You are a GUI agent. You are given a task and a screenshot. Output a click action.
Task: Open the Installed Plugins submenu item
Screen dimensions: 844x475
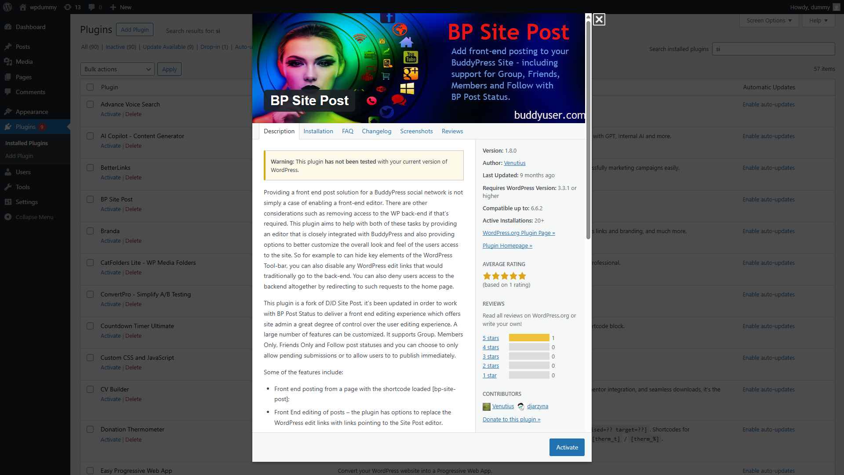26,143
